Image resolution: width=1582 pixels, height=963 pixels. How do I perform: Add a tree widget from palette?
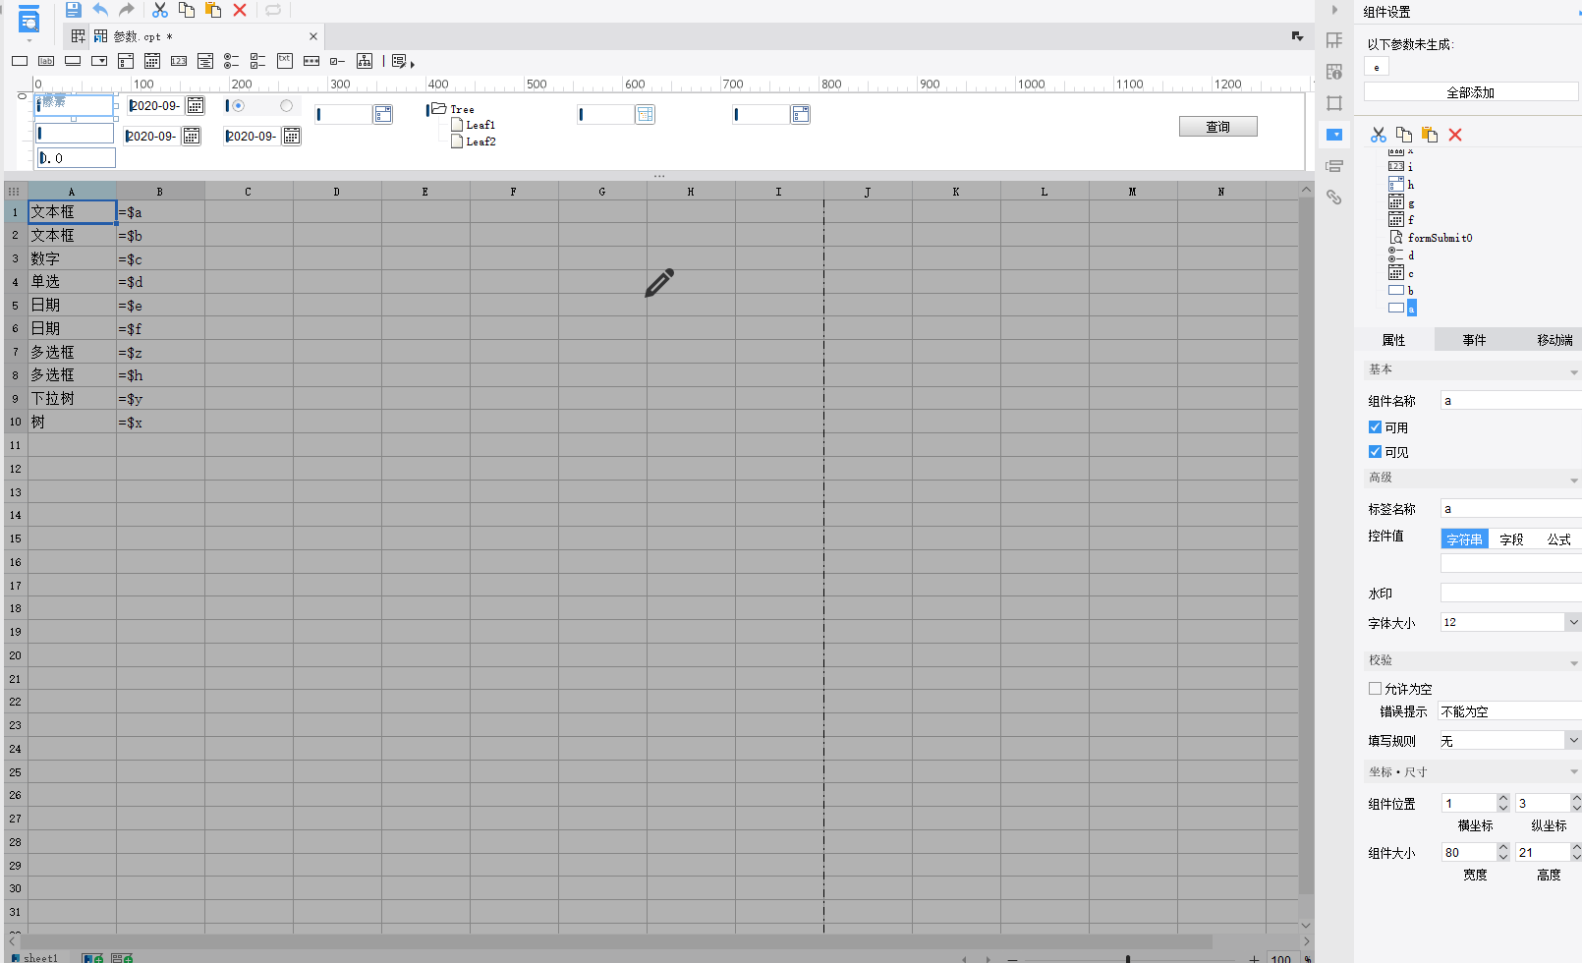click(x=365, y=61)
